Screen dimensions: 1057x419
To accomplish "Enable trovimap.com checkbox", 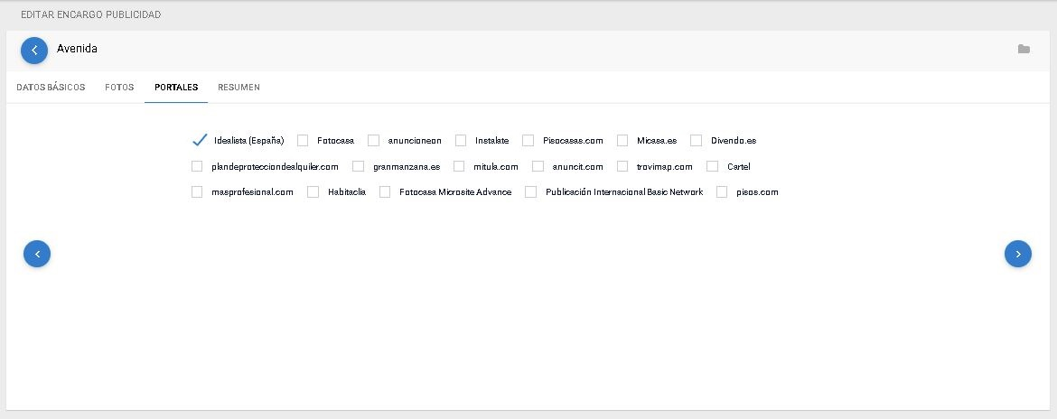I will 622,166.
